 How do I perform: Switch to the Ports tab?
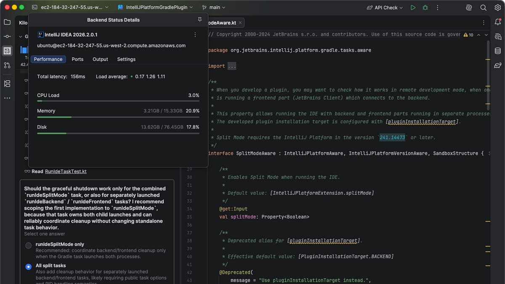tap(77, 59)
